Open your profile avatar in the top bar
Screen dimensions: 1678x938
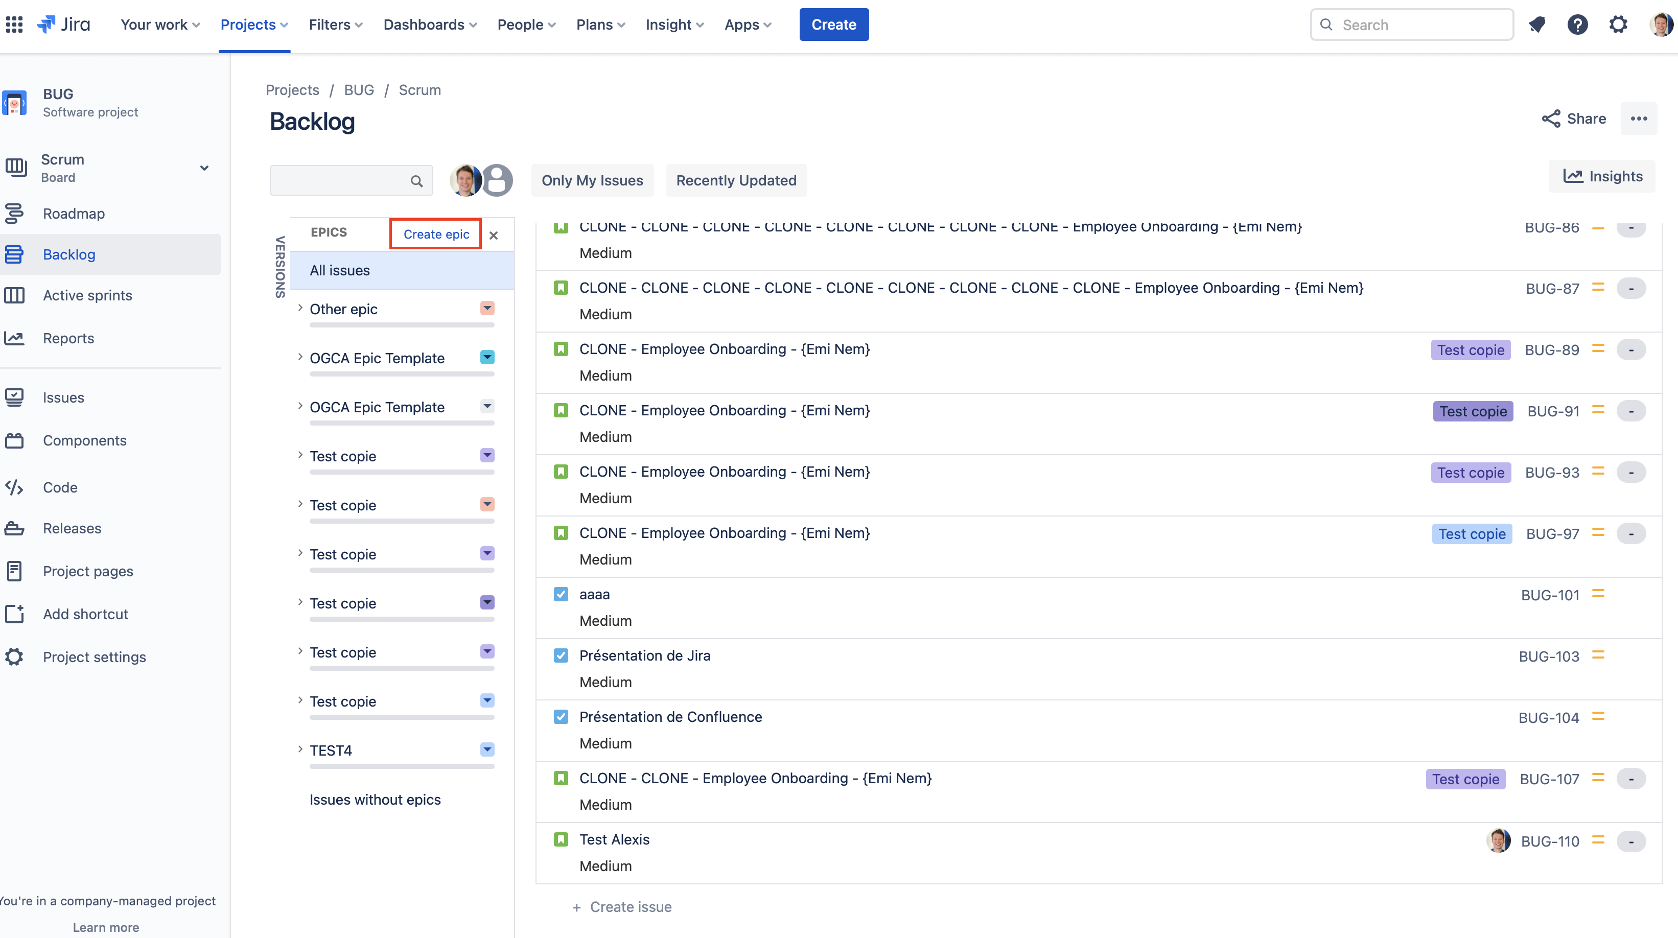pyautogui.click(x=1661, y=24)
